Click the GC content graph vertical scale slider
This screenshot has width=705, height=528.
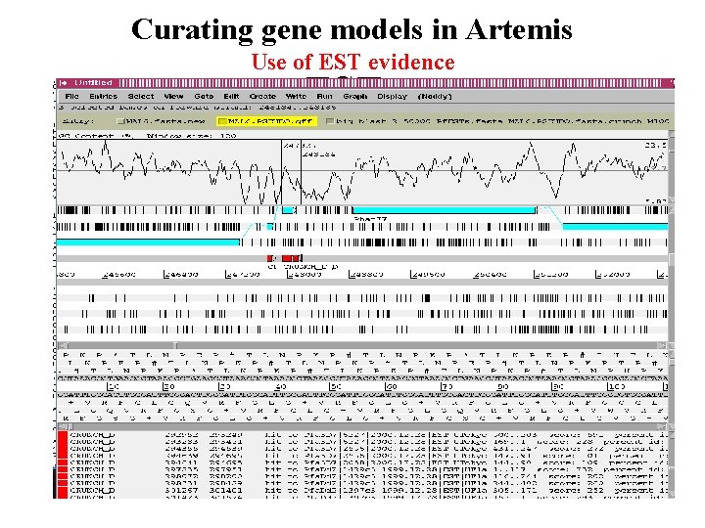(x=672, y=143)
